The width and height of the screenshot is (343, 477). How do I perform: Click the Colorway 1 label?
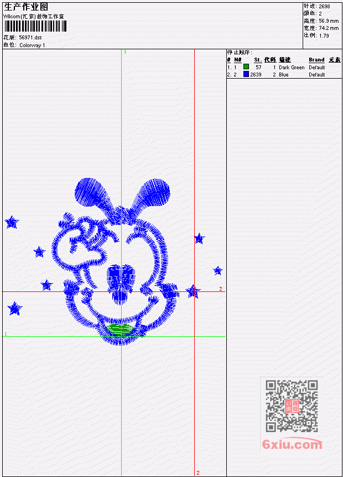tap(32, 45)
